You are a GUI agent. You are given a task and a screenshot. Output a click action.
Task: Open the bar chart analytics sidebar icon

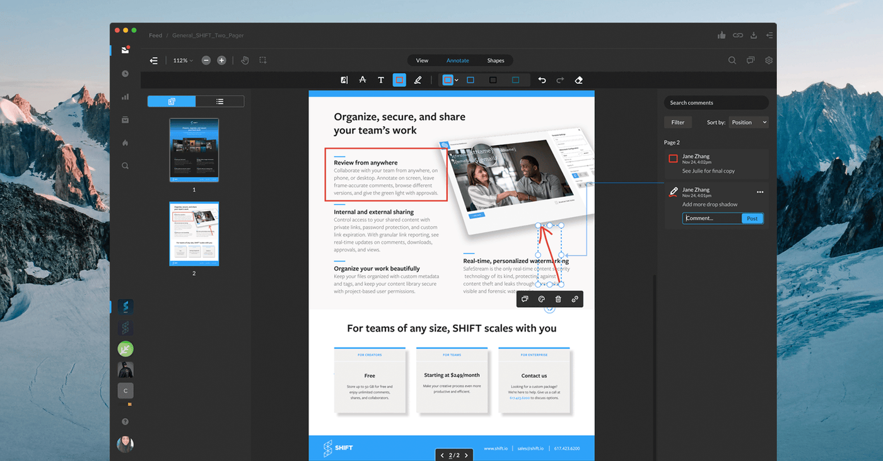125,96
